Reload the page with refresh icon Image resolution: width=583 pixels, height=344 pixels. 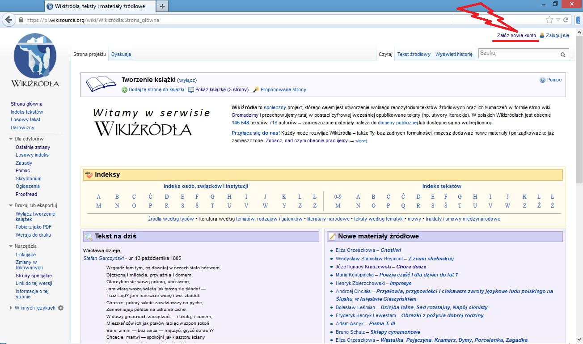click(x=566, y=20)
